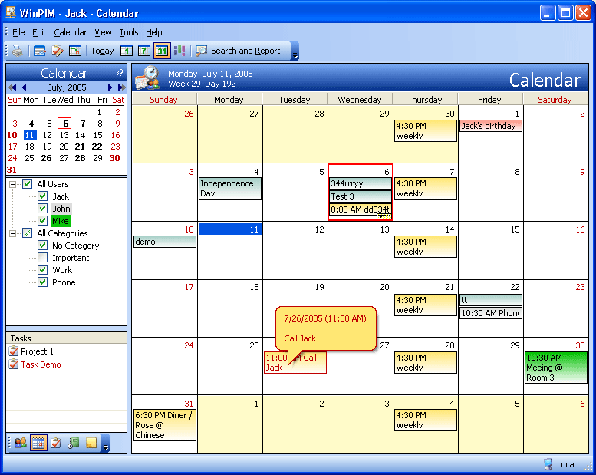
Task: Switch to month view using the 31 icon
Action: [x=162, y=51]
